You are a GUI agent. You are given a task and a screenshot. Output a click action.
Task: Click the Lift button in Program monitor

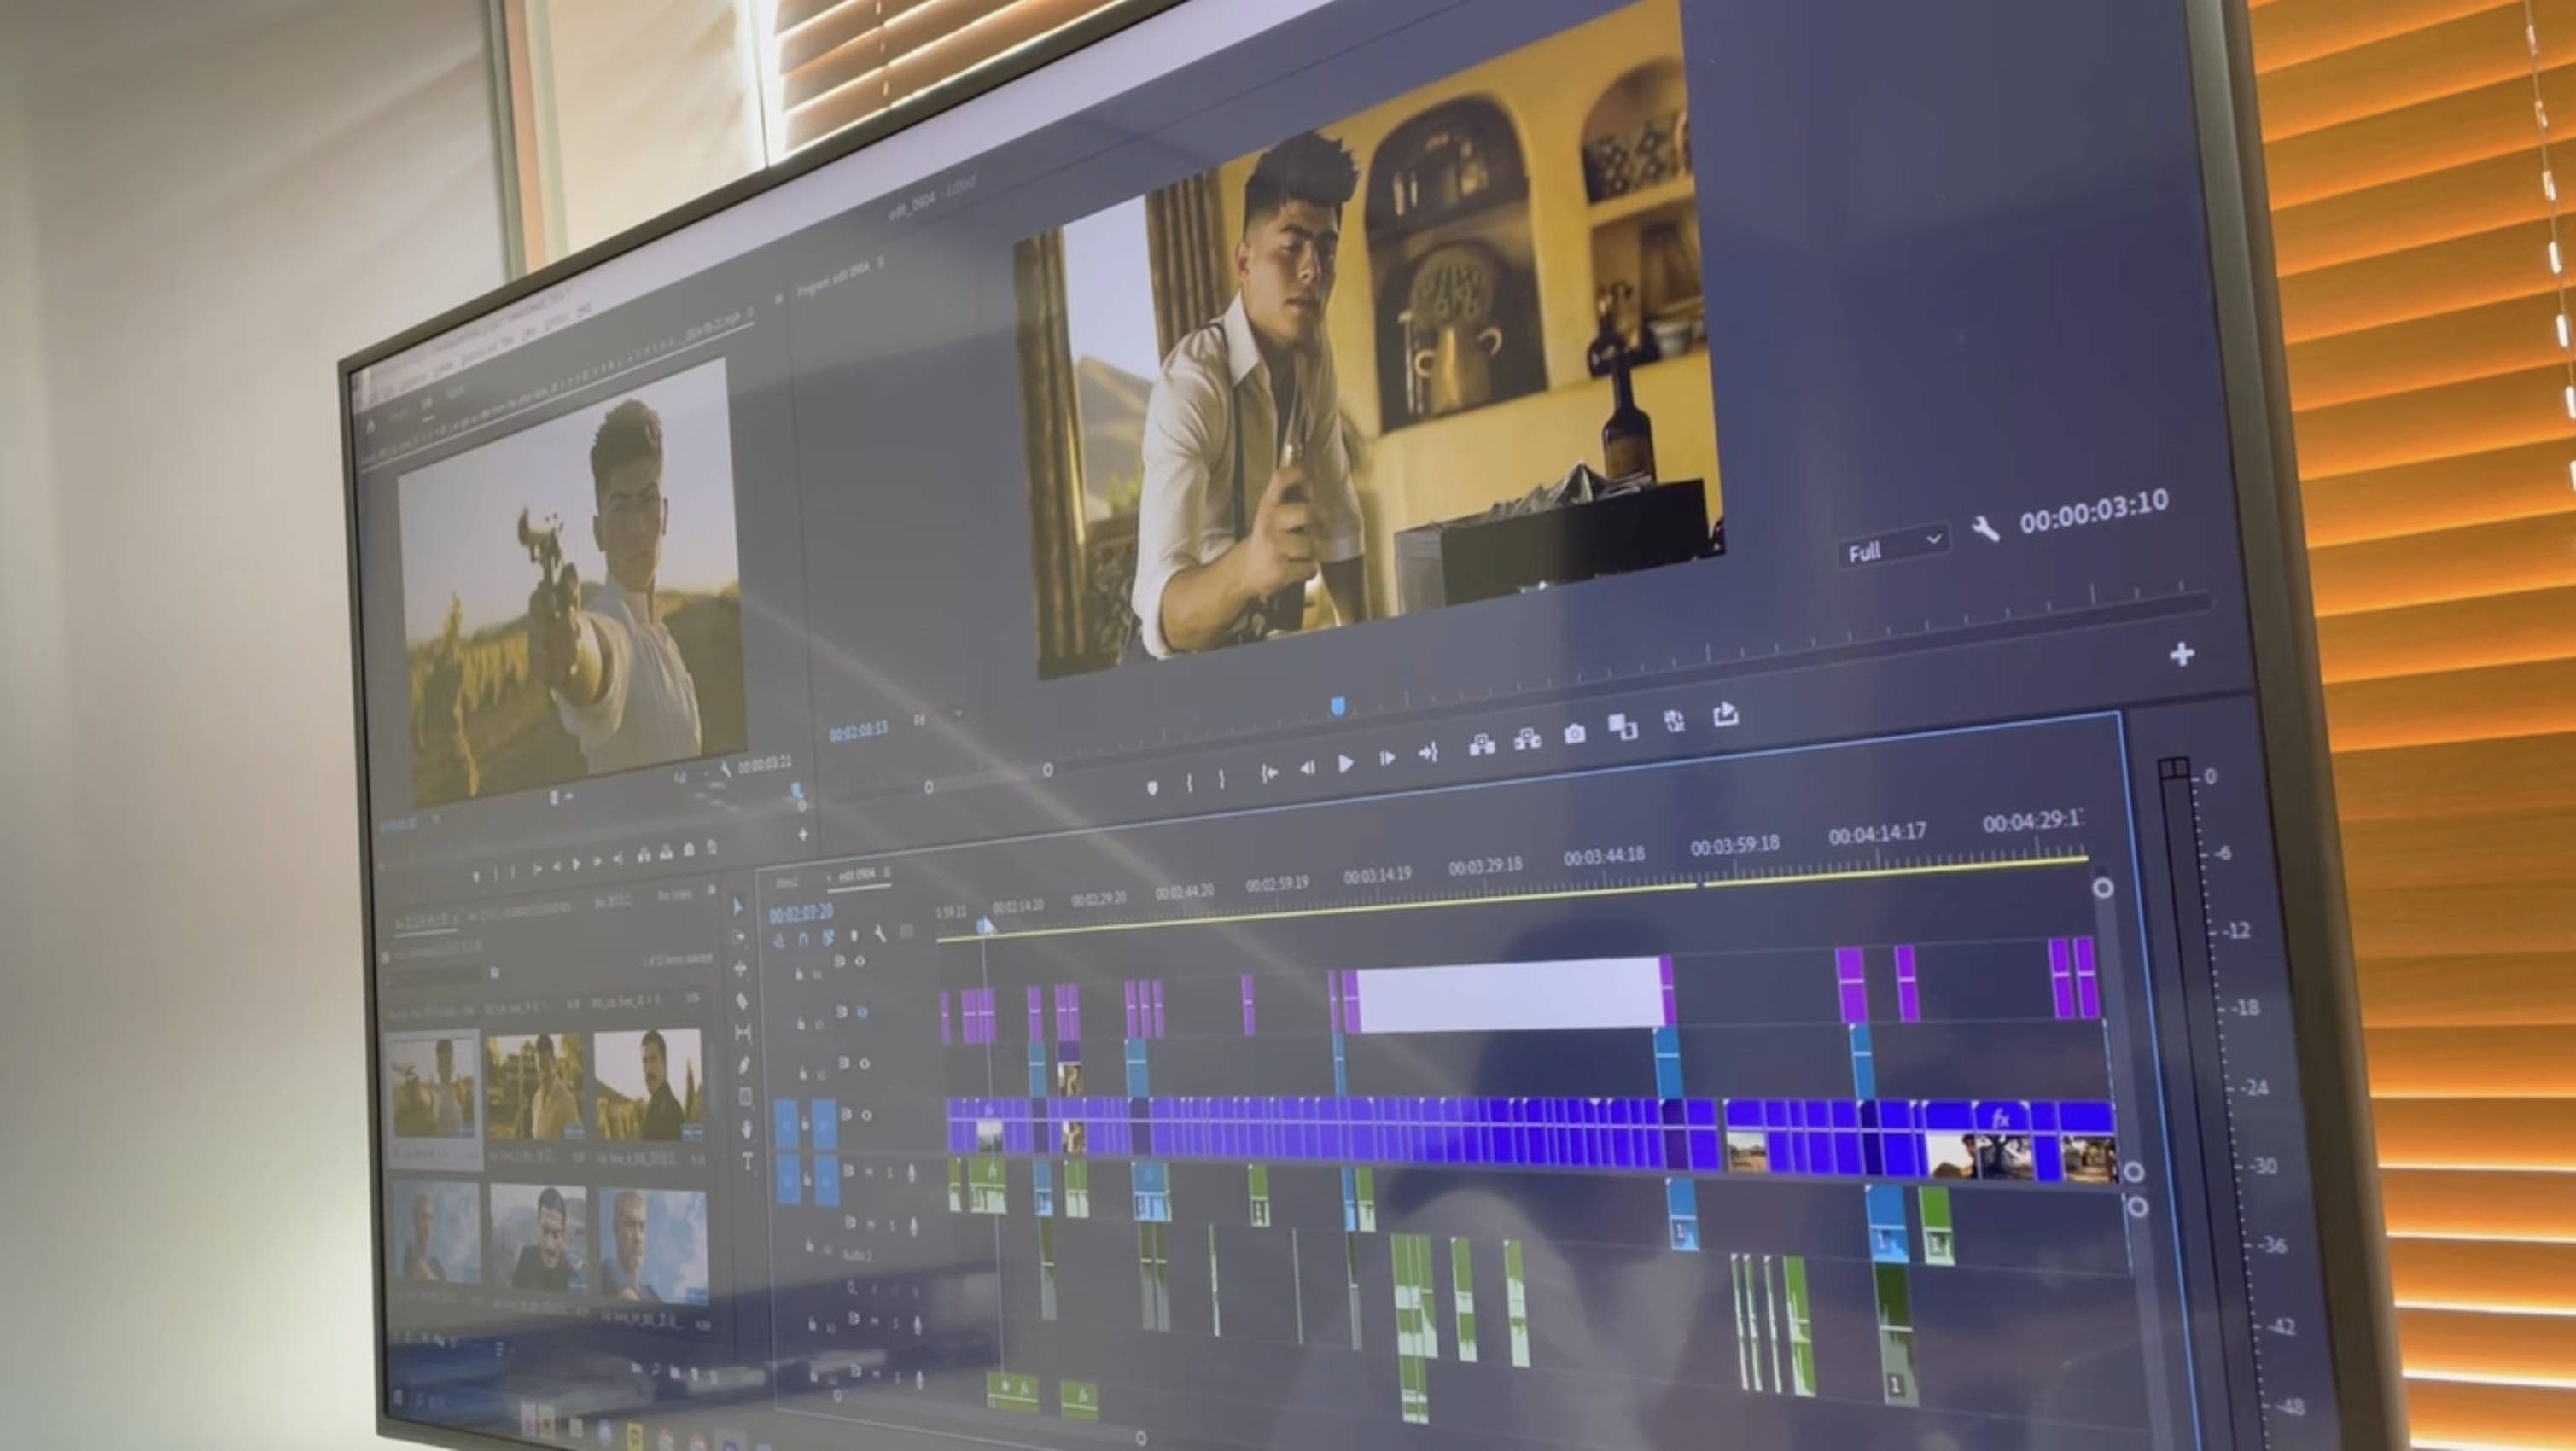click(x=1482, y=745)
